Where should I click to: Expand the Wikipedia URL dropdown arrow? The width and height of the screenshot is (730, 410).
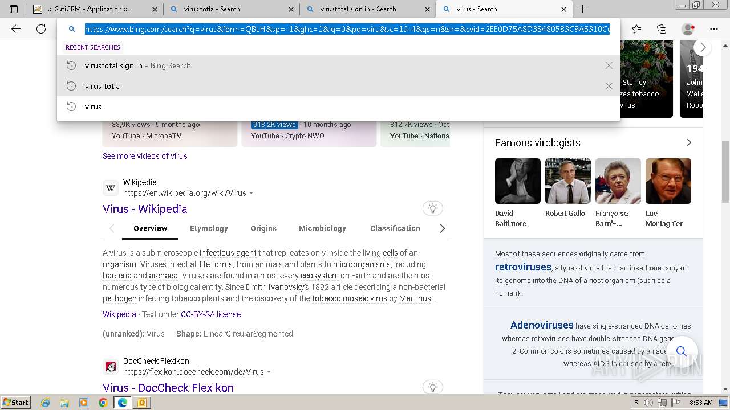[251, 194]
